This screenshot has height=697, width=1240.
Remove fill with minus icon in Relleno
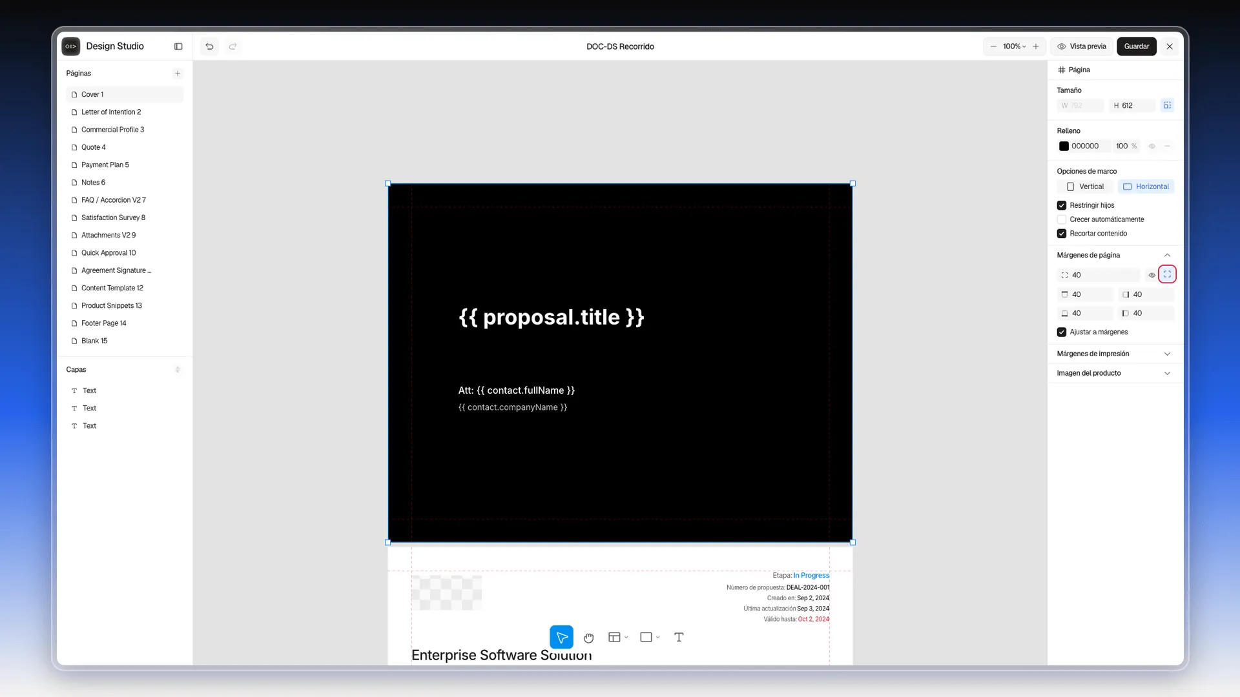(1167, 146)
